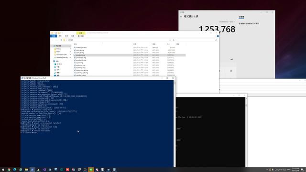Click the search magnifier in Explorer
This screenshot has width=306, height=172.
click(x=216, y=40)
